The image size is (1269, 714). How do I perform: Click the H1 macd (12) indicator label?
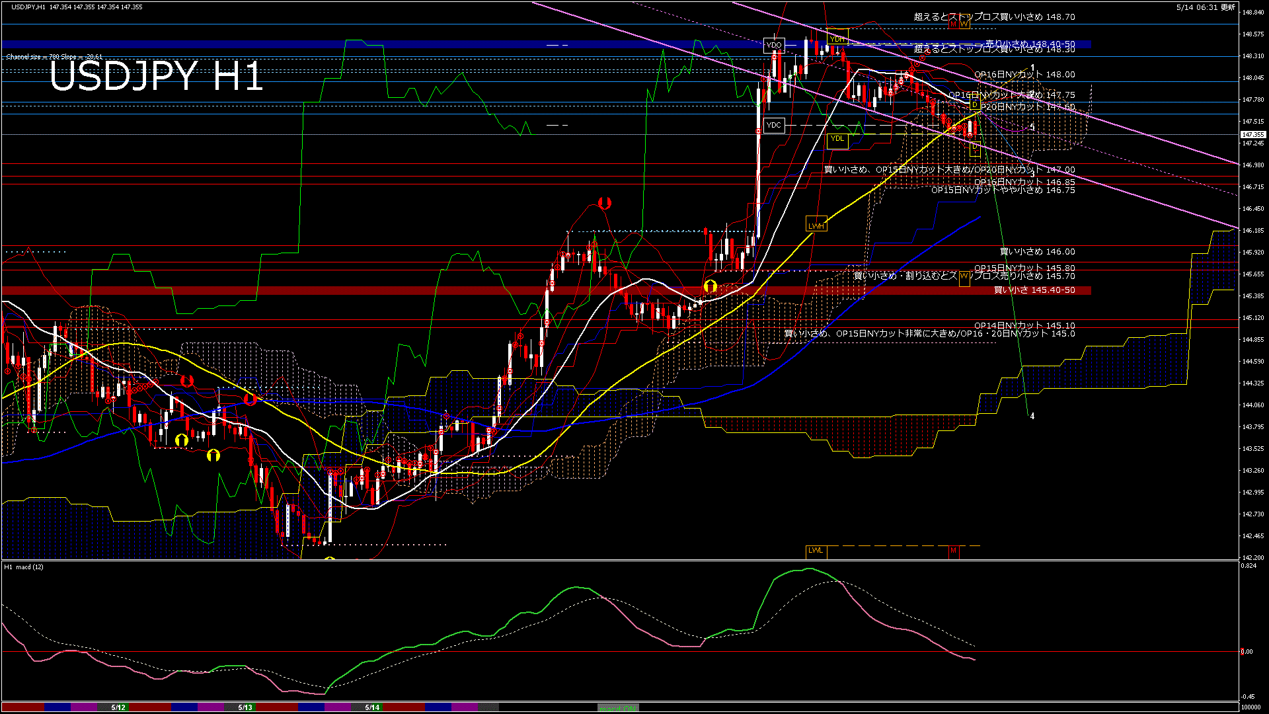pyautogui.click(x=24, y=567)
